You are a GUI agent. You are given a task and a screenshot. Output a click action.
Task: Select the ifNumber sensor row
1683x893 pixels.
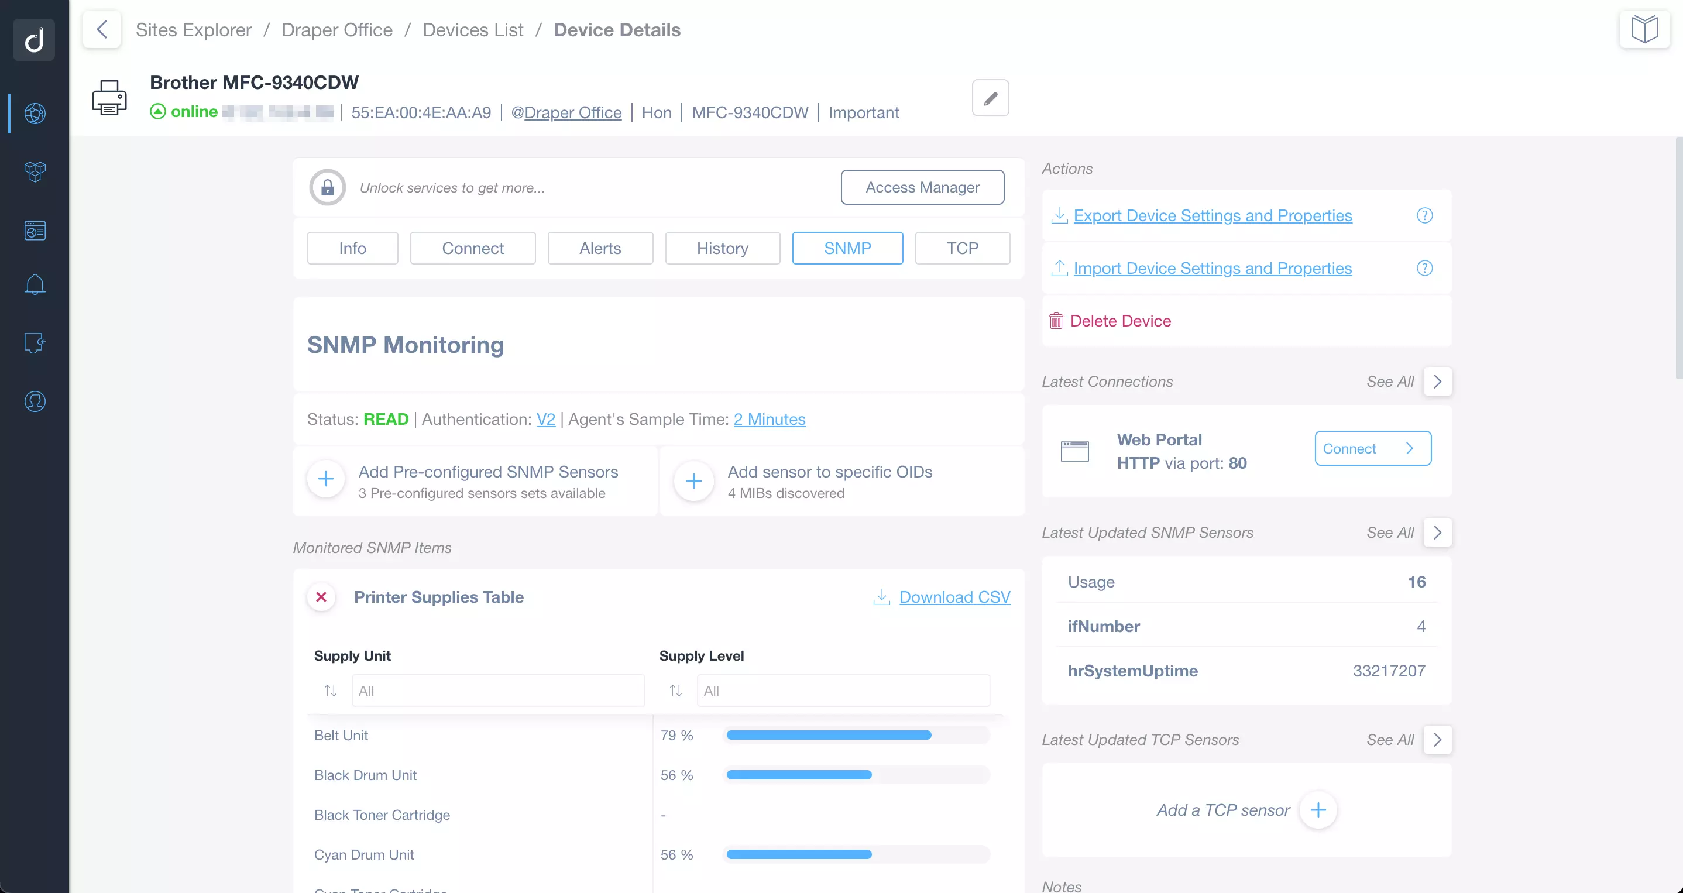pyautogui.click(x=1246, y=627)
